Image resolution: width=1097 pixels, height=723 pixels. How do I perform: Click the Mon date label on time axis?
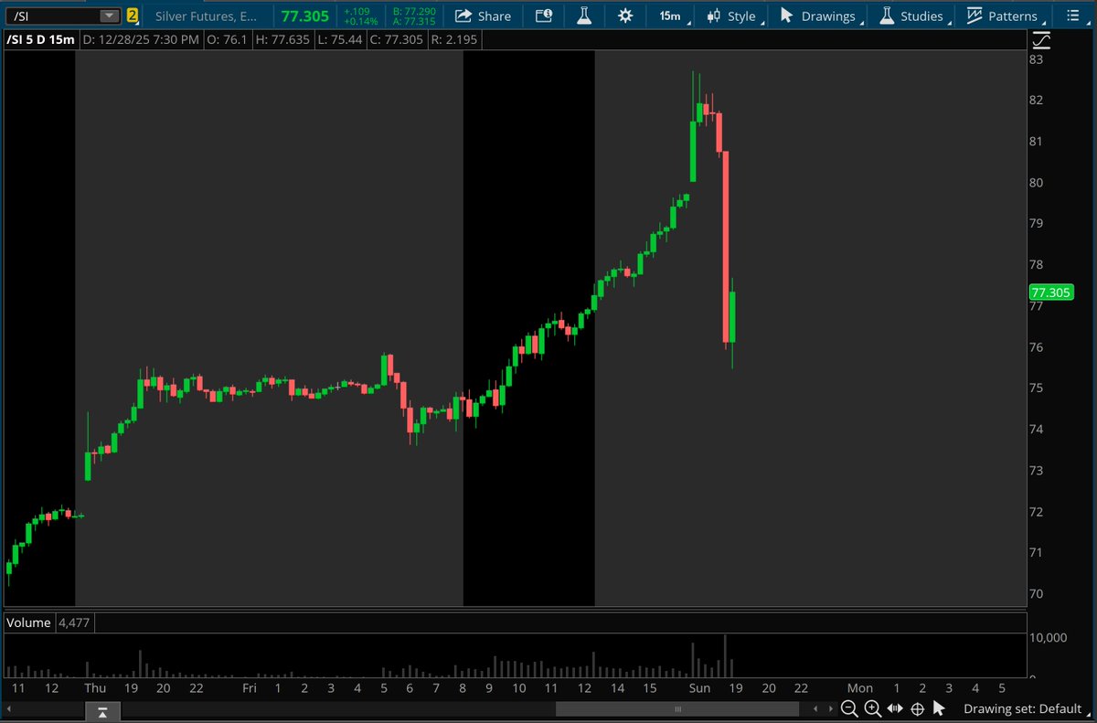click(x=859, y=687)
